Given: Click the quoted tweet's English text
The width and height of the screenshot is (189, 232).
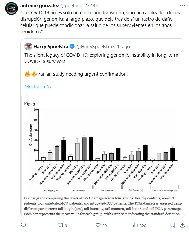Looking at the screenshot, I should pos(101,58).
